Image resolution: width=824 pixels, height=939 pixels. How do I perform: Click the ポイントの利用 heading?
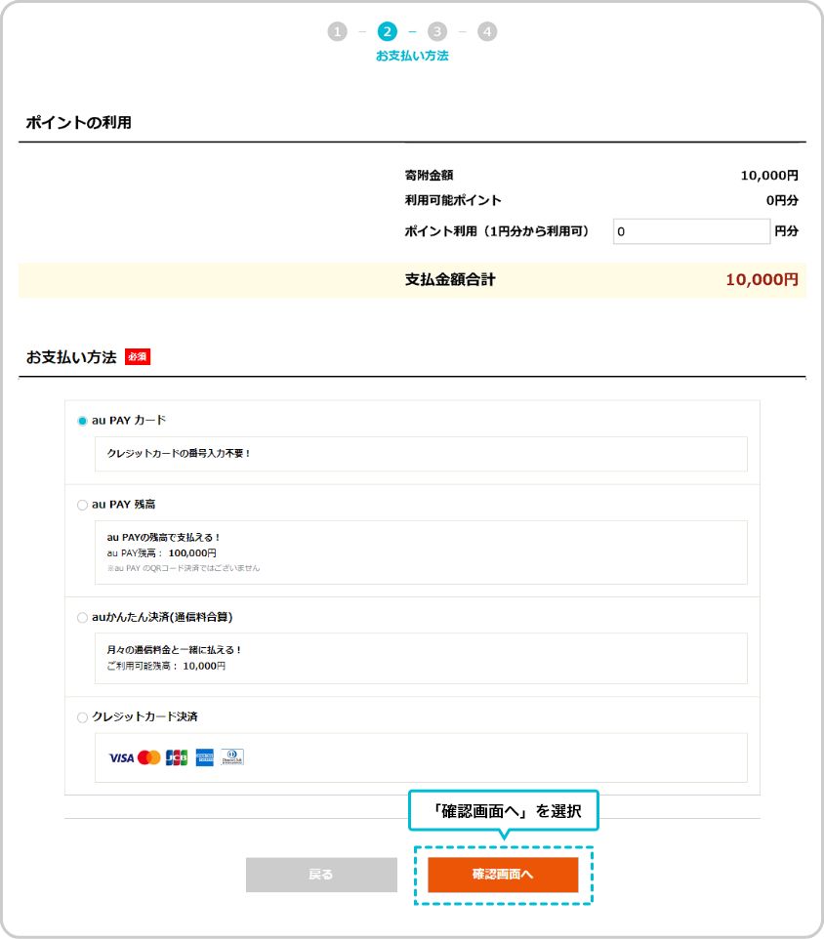[78, 123]
